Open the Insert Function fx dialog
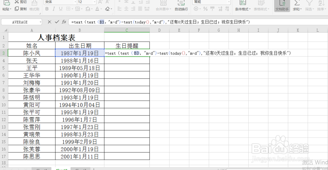 pos(64,22)
